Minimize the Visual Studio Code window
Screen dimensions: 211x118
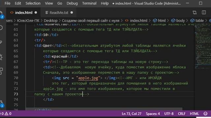[188, 3]
